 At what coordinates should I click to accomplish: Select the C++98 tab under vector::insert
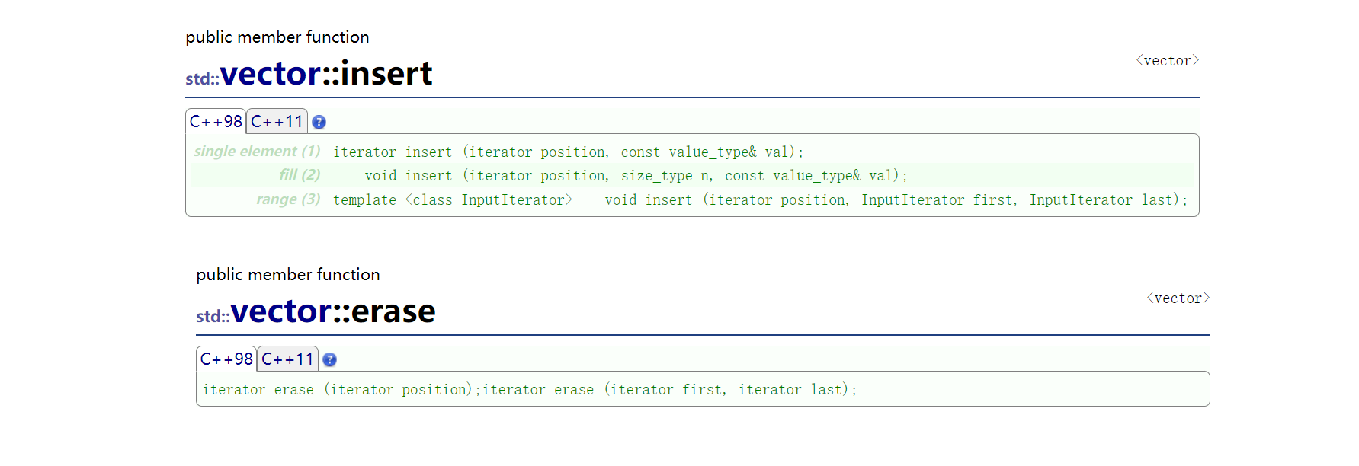216,122
